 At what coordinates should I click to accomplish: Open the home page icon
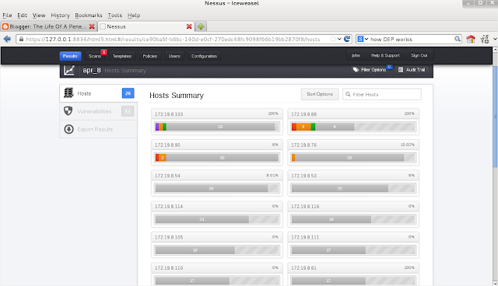[x=471, y=39]
